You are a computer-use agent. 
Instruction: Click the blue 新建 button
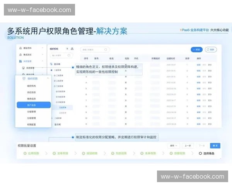coord(196,50)
